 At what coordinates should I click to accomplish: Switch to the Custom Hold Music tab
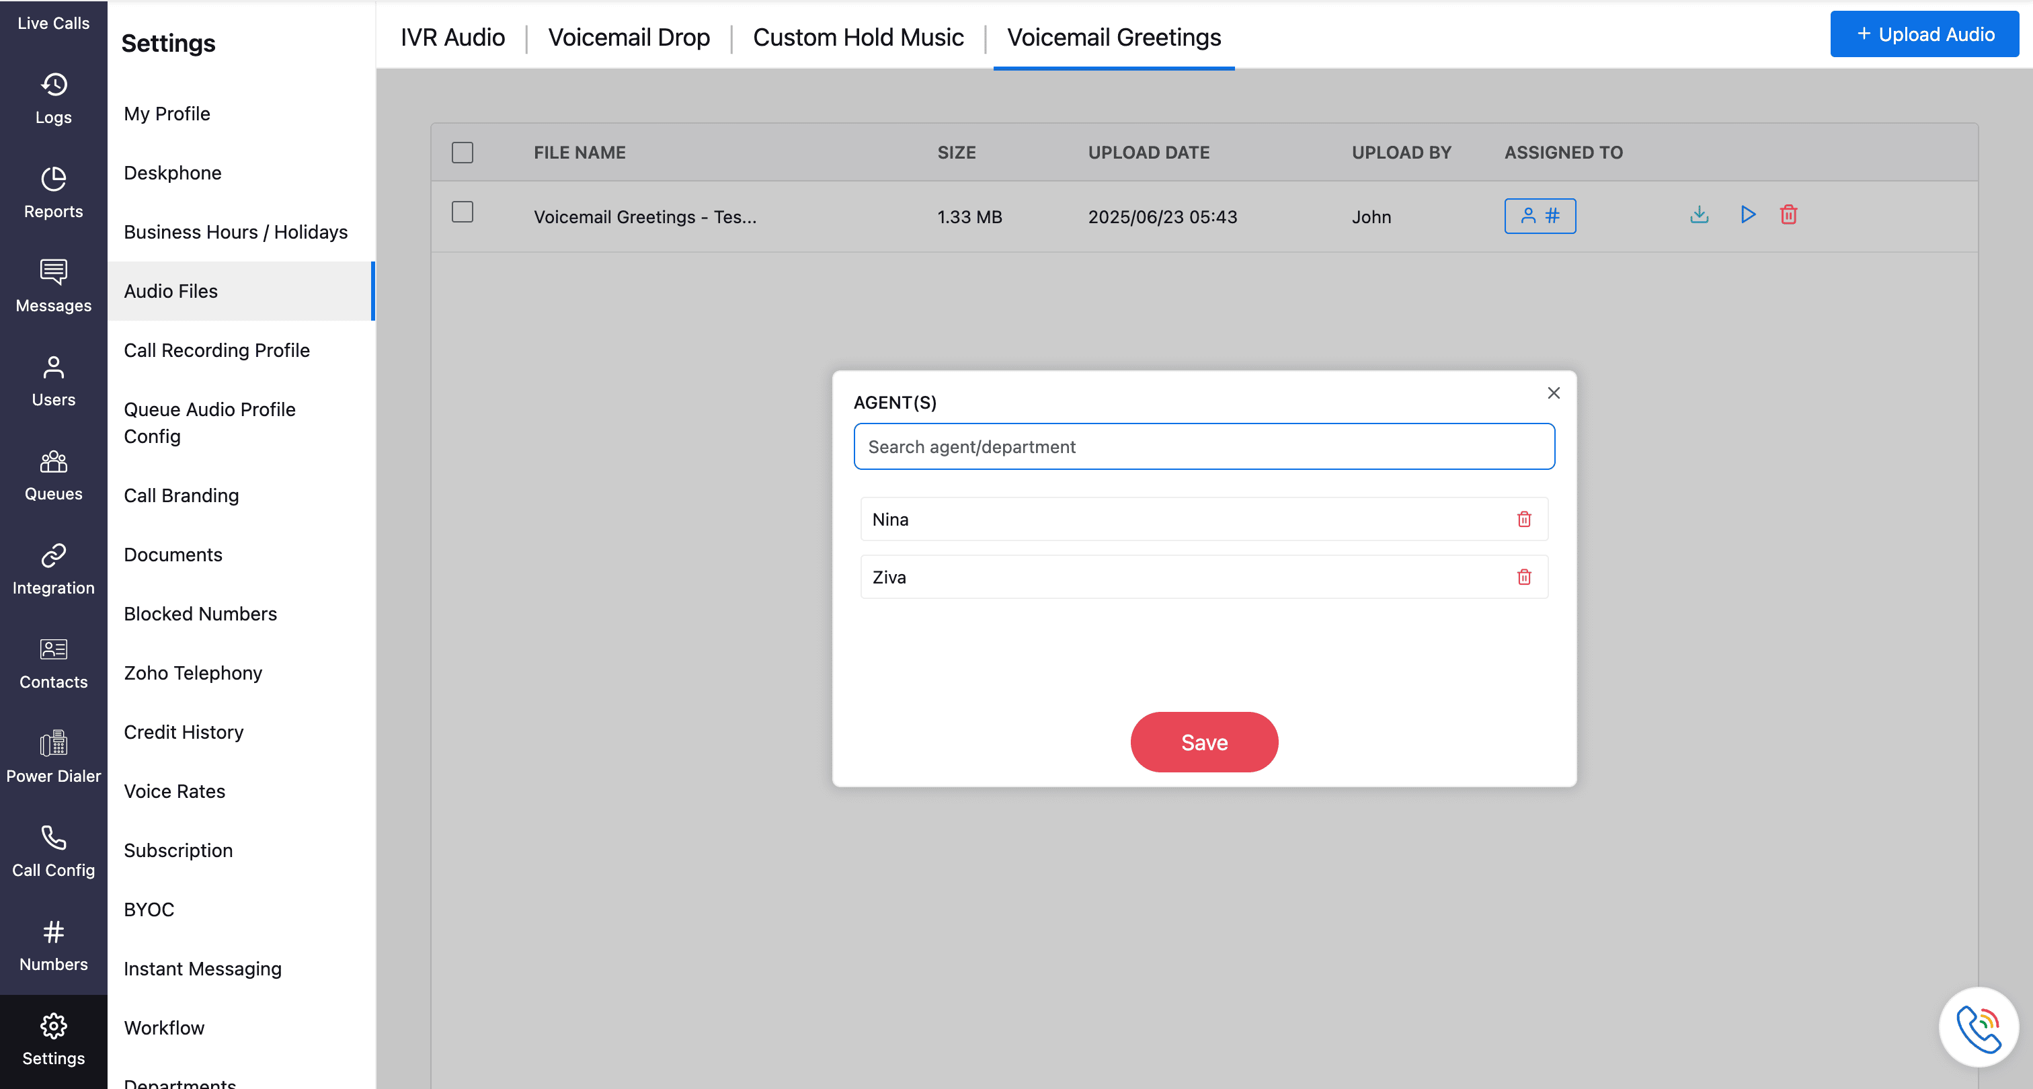pos(858,37)
